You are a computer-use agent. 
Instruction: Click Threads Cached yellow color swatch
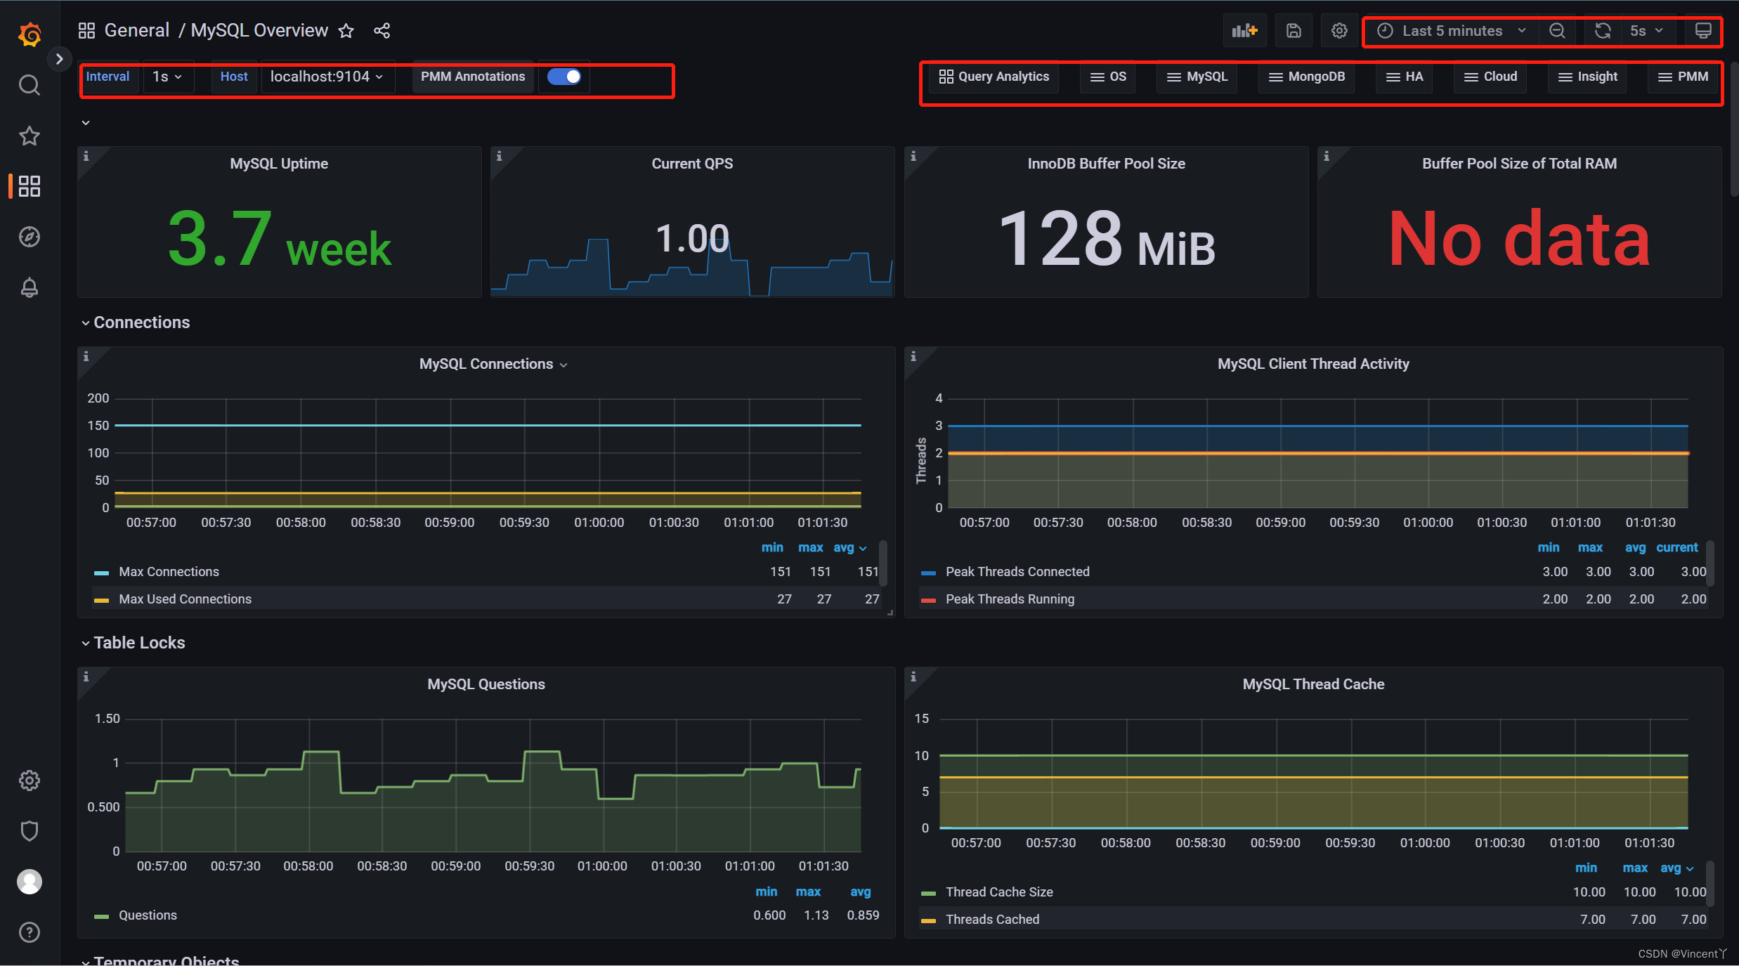(x=928, y=921)
